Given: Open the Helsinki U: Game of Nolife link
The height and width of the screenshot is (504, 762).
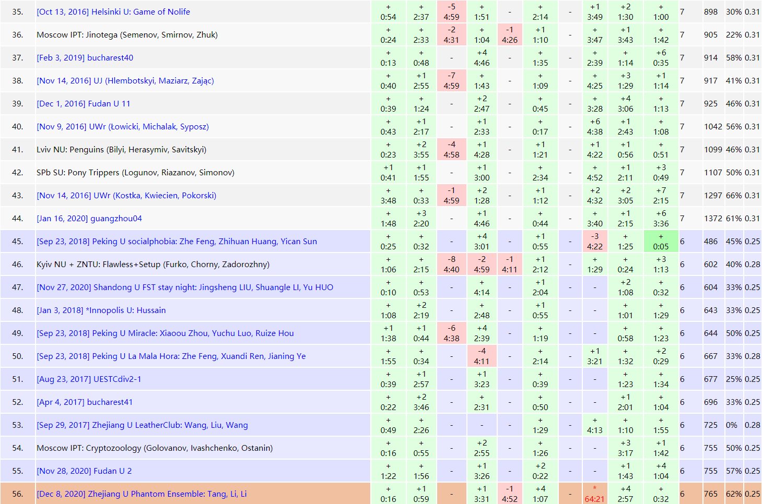Looking at the screenshot, I should coord(113,12).
